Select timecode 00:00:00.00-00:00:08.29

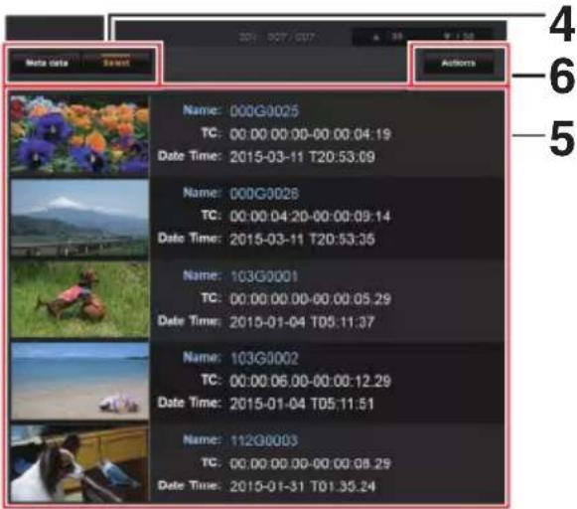click(310, 463)
